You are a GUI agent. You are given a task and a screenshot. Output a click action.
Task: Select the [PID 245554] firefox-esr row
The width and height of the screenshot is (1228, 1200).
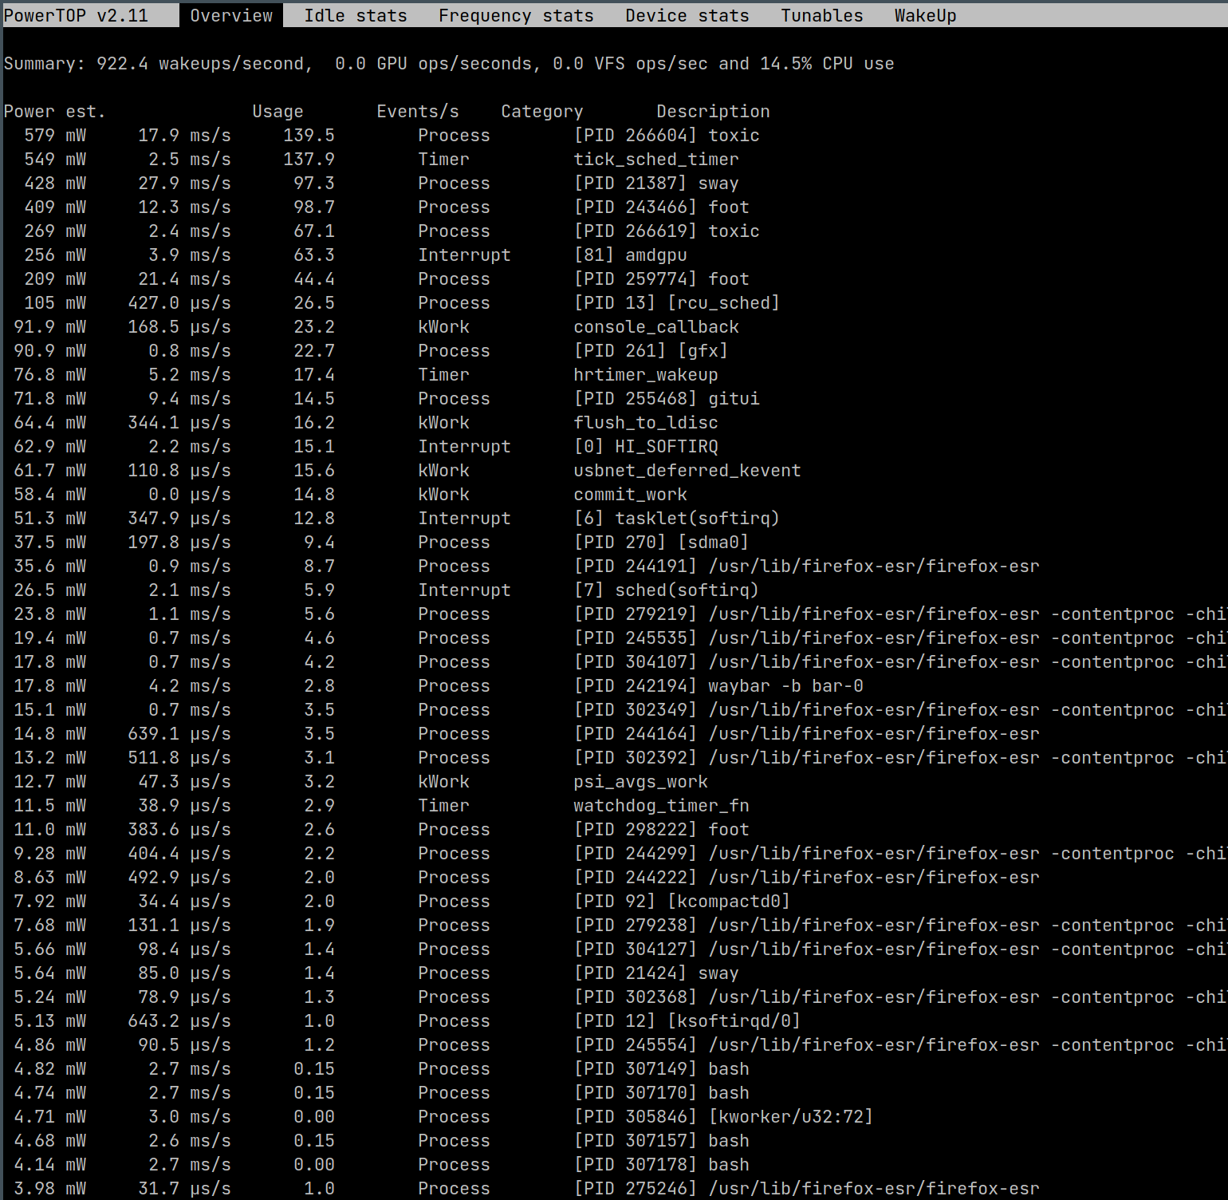[x=614, y=1045]
